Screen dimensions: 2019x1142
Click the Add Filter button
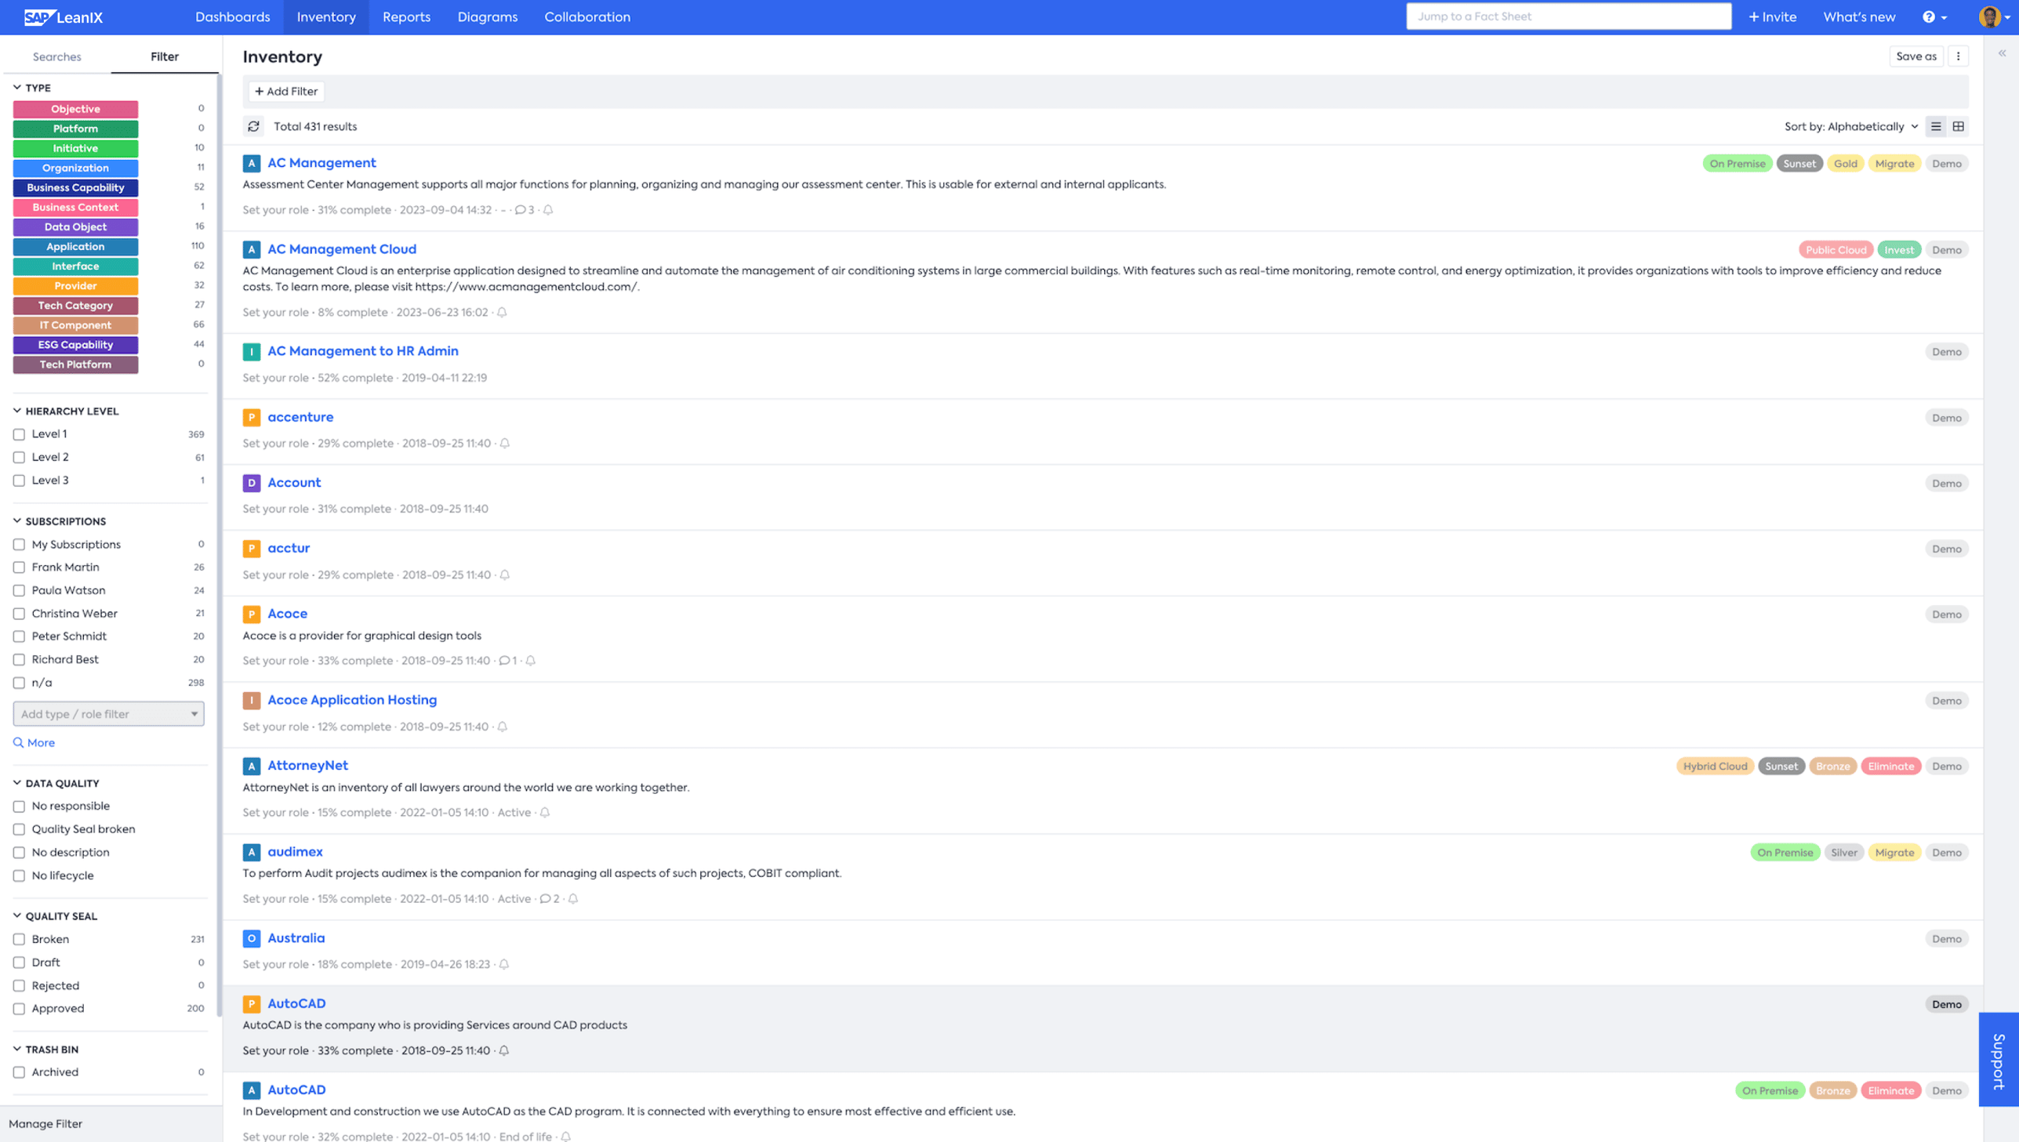pyautogui.click(x=286, y=92)
